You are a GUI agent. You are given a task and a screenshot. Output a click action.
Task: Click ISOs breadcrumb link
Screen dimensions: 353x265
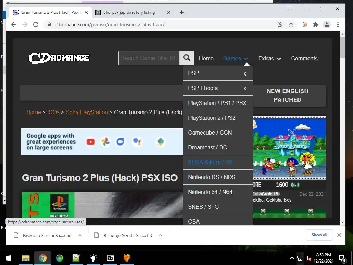53,112
